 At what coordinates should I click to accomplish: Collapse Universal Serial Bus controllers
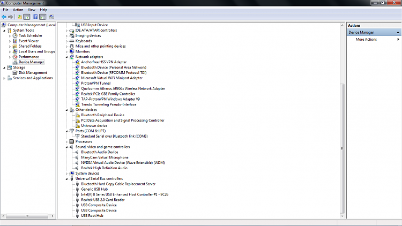[66, 179]
